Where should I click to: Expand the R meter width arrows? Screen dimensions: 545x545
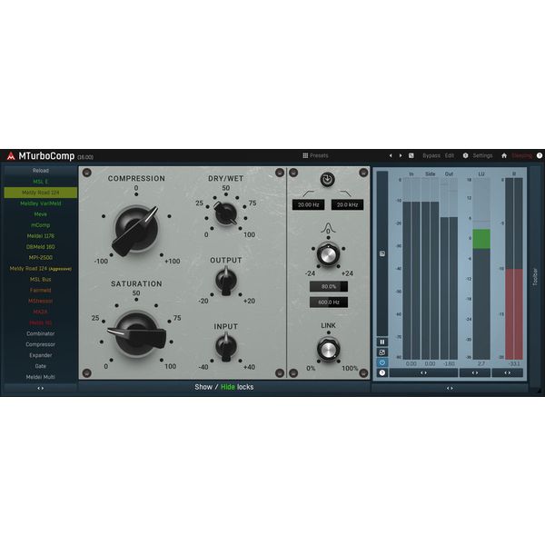tap(508, 373)
